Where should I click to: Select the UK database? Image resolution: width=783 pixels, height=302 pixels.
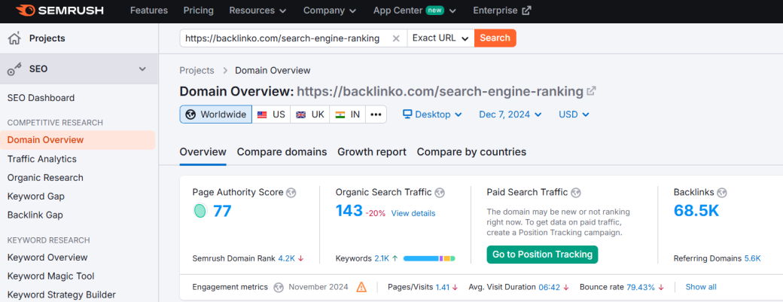click(309, 114)
